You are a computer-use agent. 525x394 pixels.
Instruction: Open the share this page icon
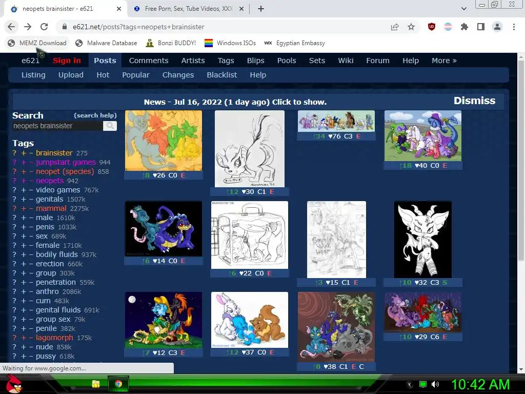tap(395, 27)
